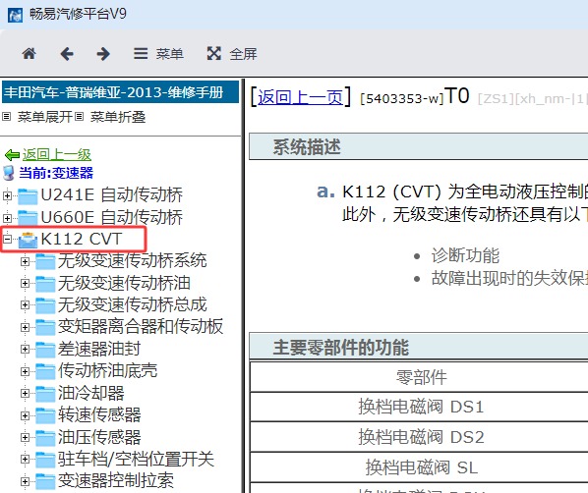The height and width of the screenshot is (493, 588).
Task: Expand 传动桥油底壳 node
Action: (x=25, y=371)
